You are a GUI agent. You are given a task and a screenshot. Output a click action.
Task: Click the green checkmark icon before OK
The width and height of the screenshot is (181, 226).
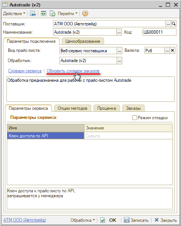click(x=103, y=220)
